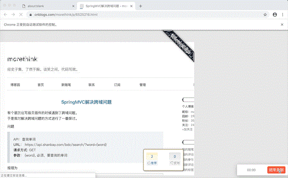Close the about:blank tab
Viewport: 288px width, 178px height.
73,6
